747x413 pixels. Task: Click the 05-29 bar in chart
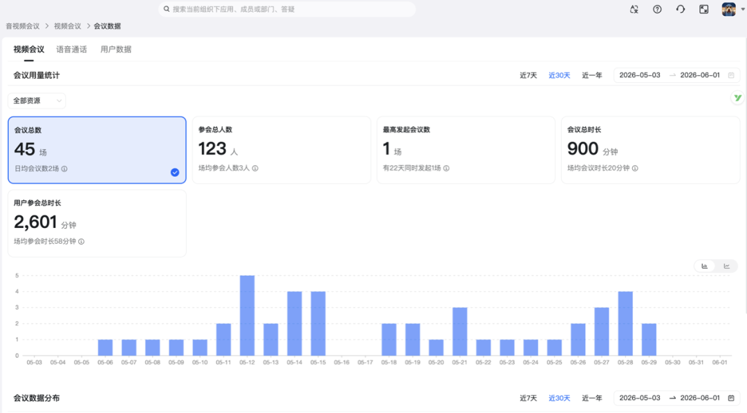click(x=649, y=340)
